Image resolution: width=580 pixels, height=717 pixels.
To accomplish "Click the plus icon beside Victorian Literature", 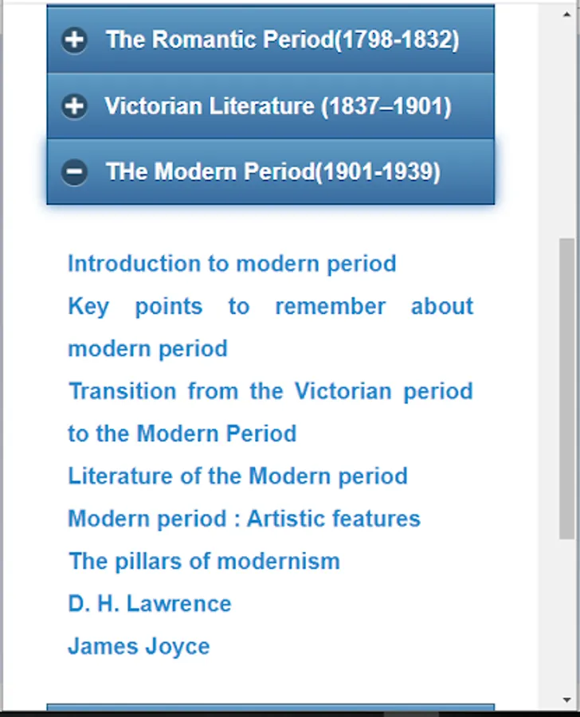I will click(x=75, y=106).
